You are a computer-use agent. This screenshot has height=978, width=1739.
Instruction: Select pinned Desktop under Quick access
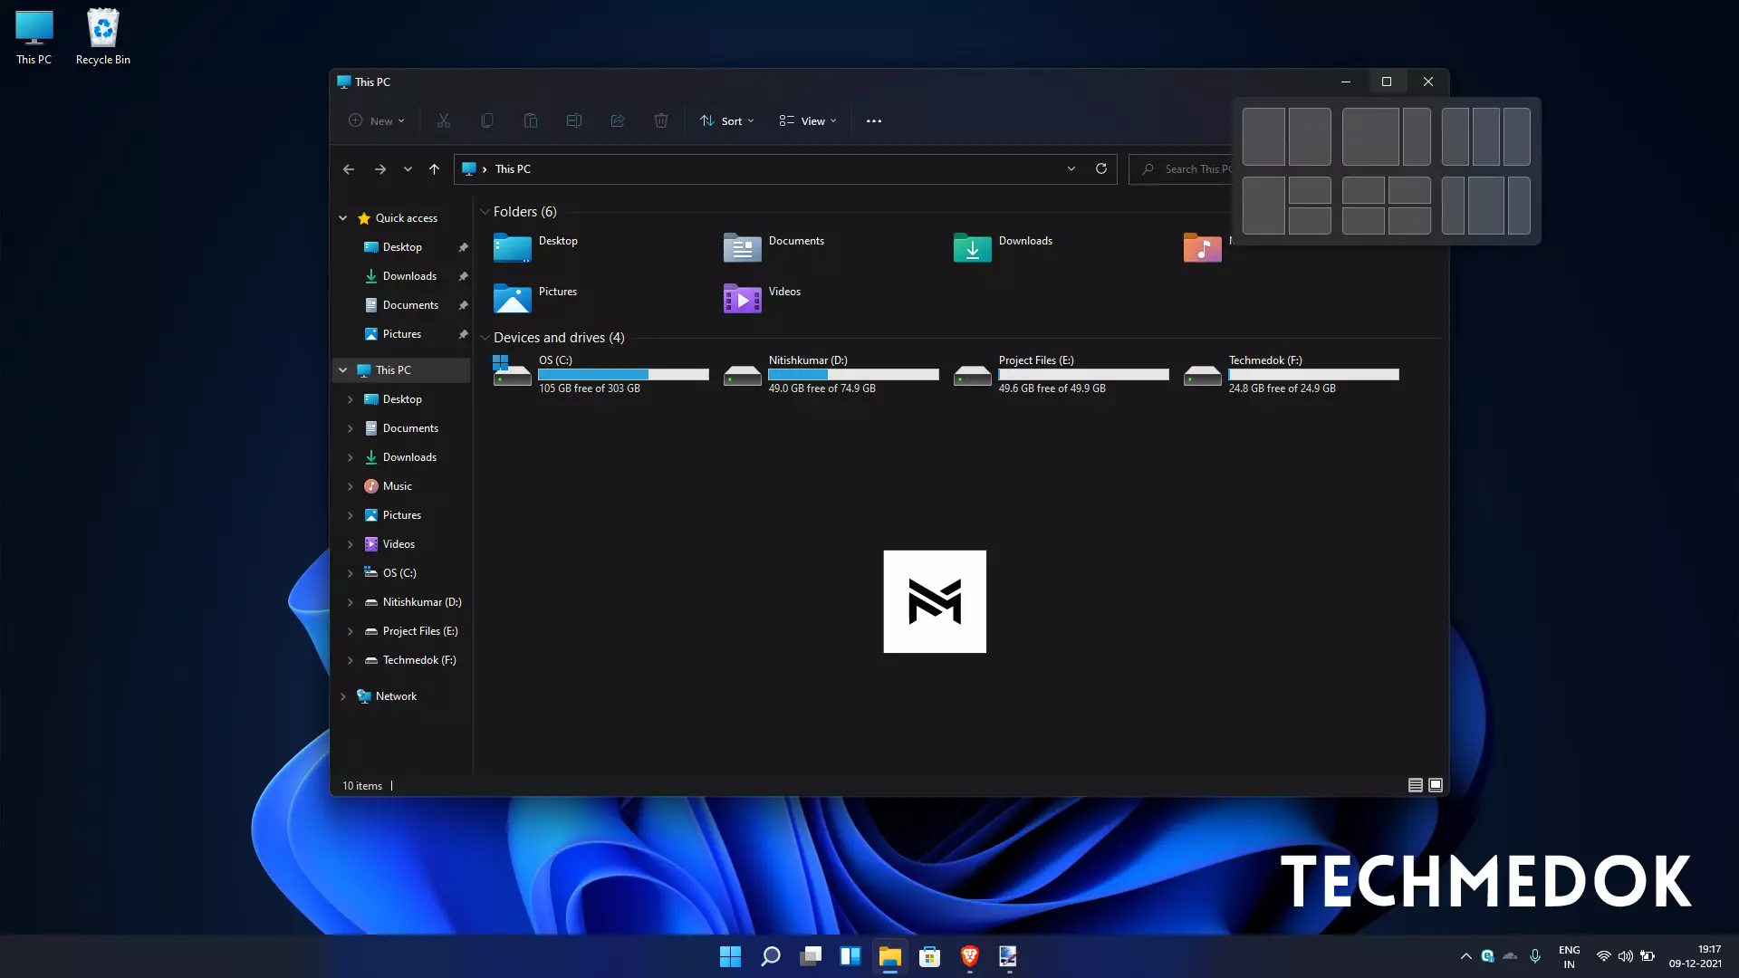[402, 247]
